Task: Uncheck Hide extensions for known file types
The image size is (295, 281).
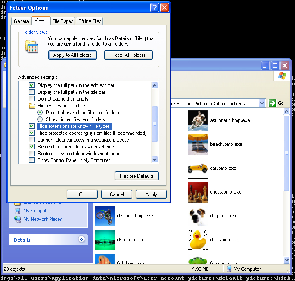Action: point(32,126)
